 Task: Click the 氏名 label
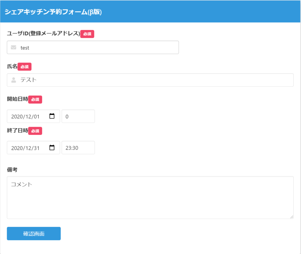[12, 66]
